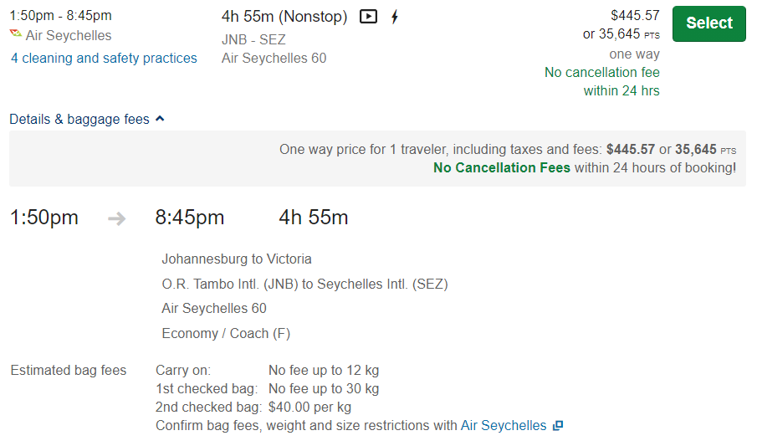757x446 pixels.
Task: Click the 1:50pm - 8:45pm time summary
Action: pyautogui.click(x=61, y=15)
